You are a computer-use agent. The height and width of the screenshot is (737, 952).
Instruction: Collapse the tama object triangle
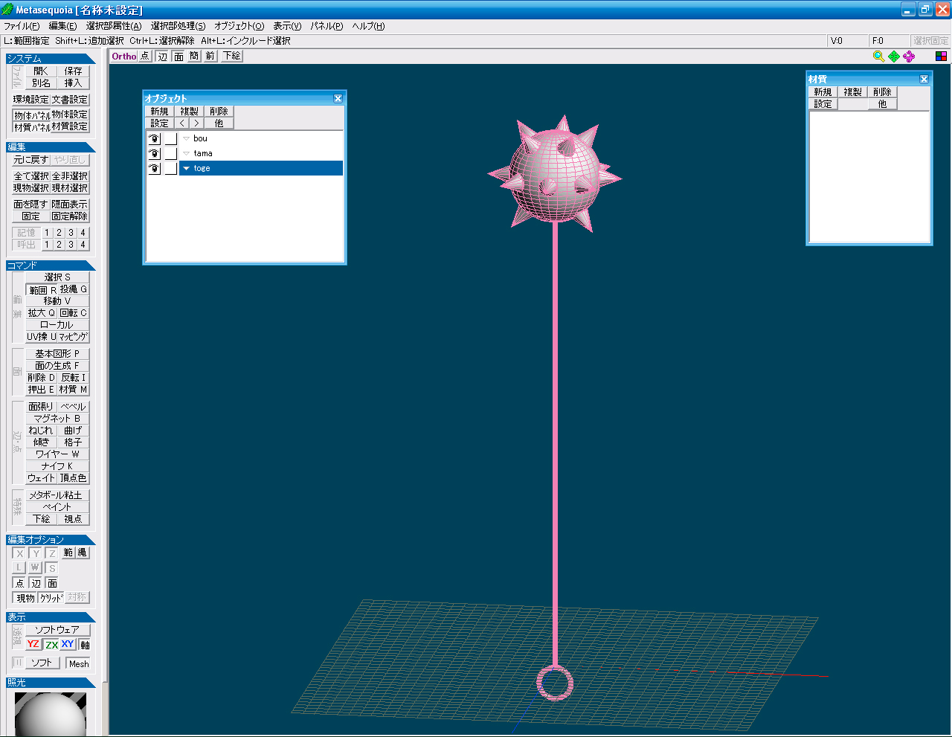tap(186, 154)
